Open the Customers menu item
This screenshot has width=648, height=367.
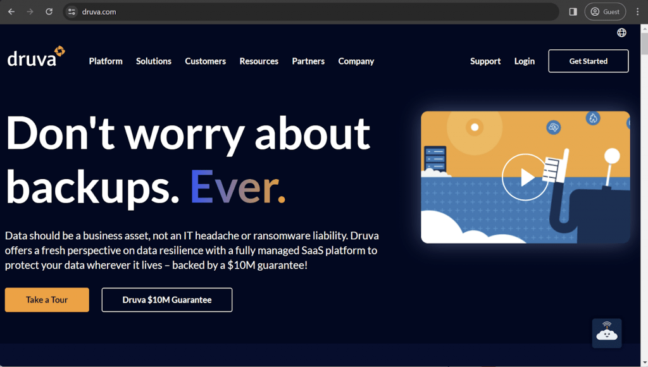205,61
